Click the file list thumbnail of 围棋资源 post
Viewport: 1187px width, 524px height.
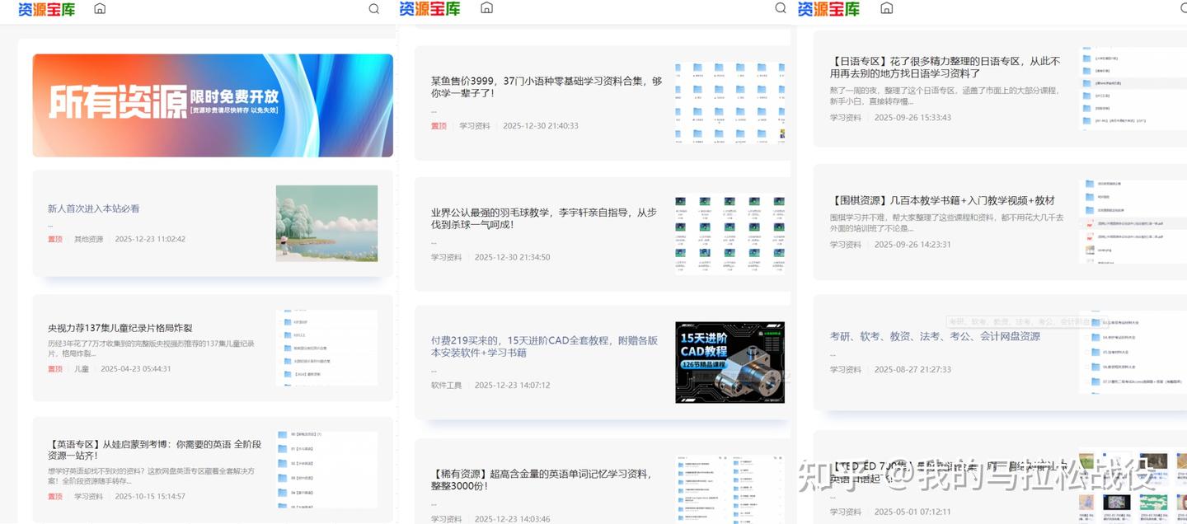[x=1133, y=221]
